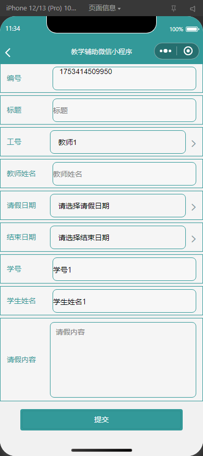
Task: Choose a date in 请选择请假日期 picker
Action: pos(118,206)
